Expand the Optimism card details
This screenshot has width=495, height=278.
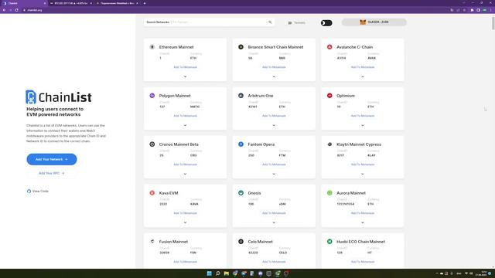363,125
